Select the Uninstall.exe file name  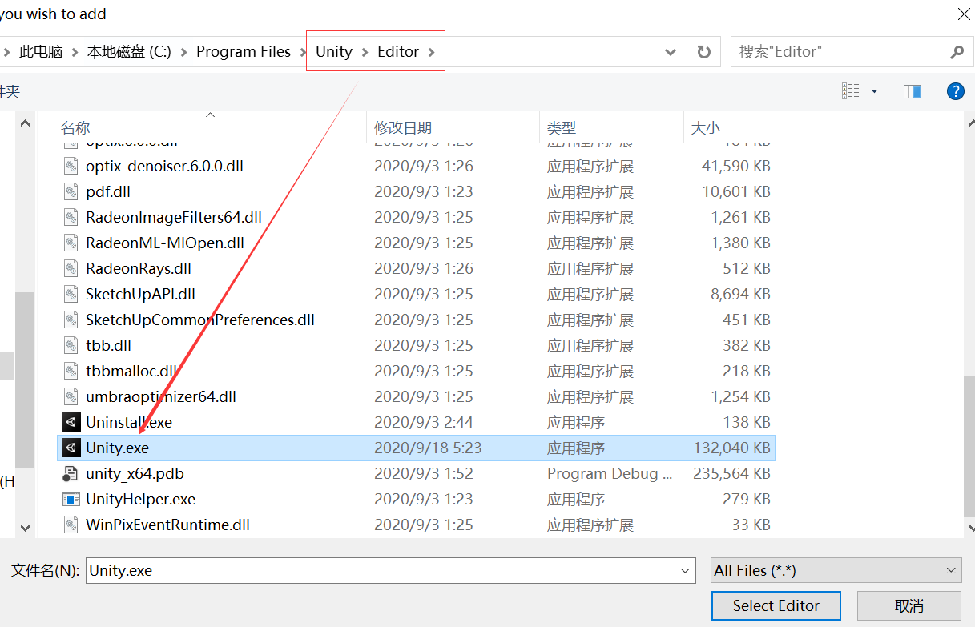pos(129,422)
